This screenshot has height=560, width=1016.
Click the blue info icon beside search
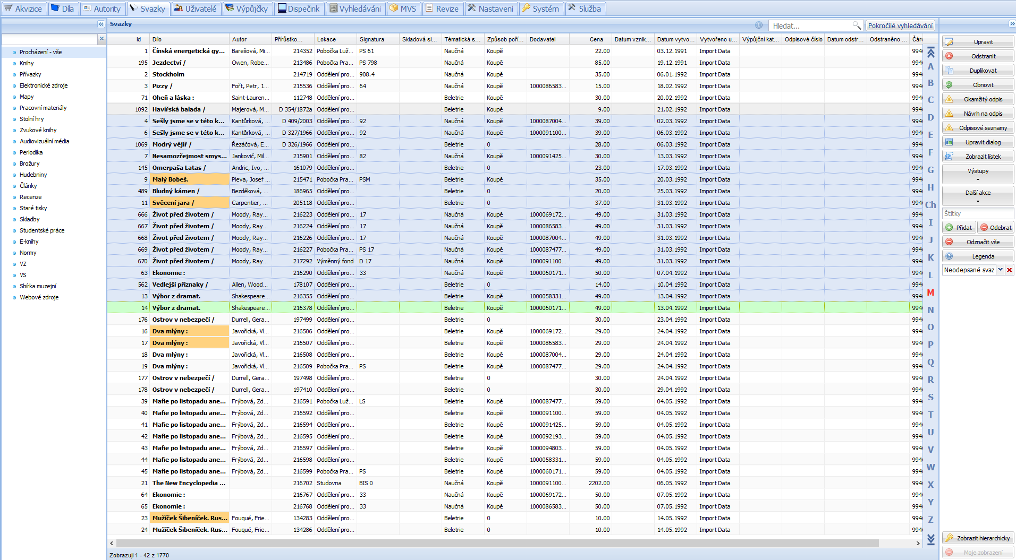(x=758, y=25)
